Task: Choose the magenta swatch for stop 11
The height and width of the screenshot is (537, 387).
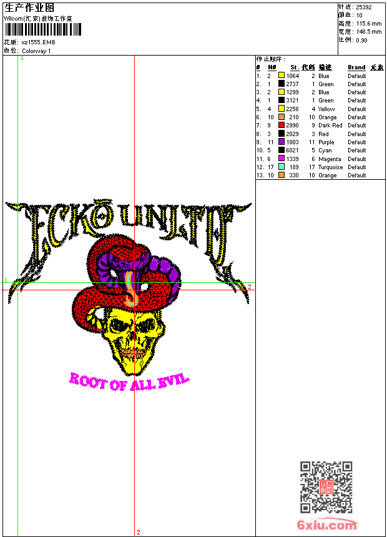Action: 281,159
